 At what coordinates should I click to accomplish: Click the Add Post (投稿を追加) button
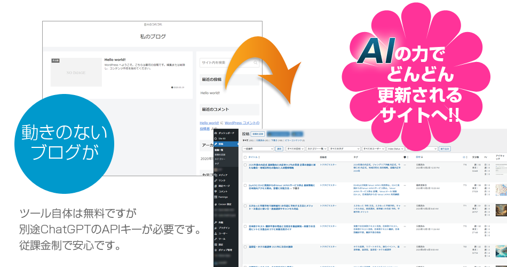[258, 135]
